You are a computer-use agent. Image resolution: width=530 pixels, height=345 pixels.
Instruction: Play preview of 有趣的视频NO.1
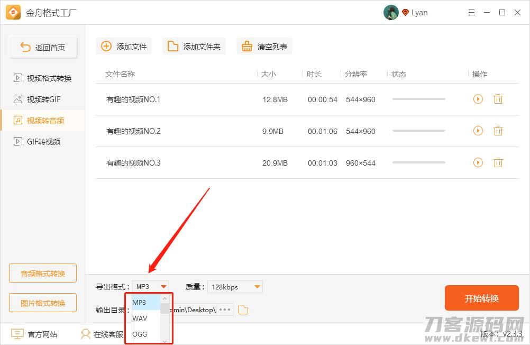coord(478,99)
